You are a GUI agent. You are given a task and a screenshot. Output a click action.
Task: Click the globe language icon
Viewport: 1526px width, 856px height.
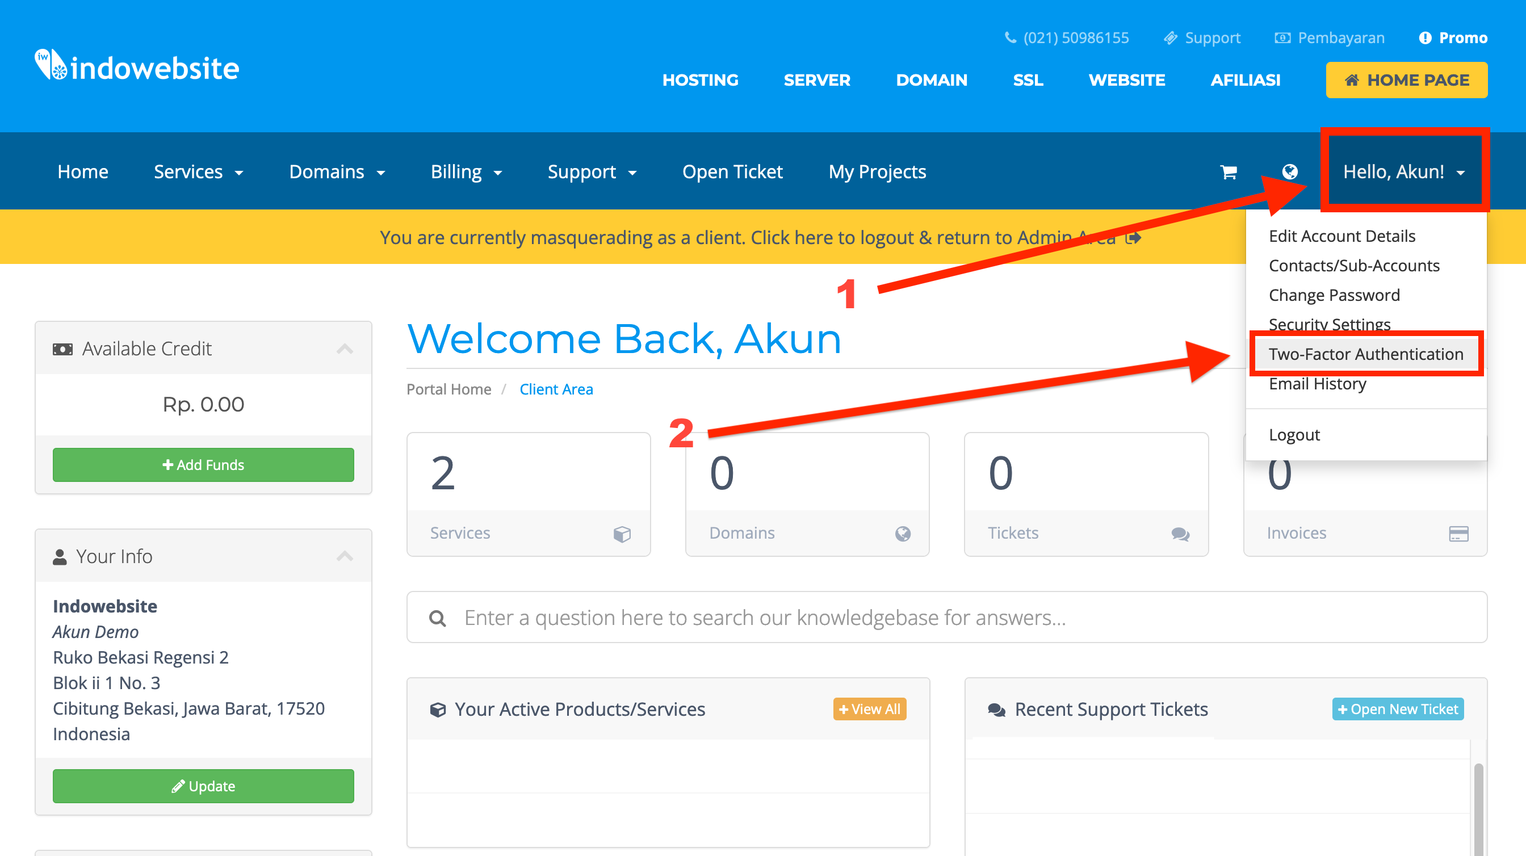point(1290,172)
